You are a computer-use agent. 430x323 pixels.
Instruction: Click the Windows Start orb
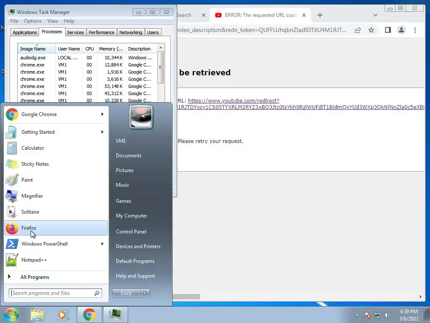(10, 315)
